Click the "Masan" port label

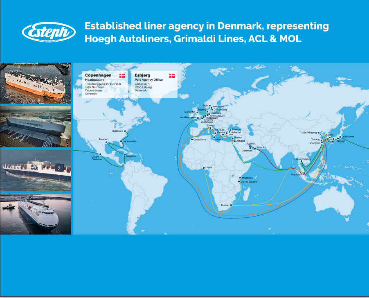(x=330, y=135)
